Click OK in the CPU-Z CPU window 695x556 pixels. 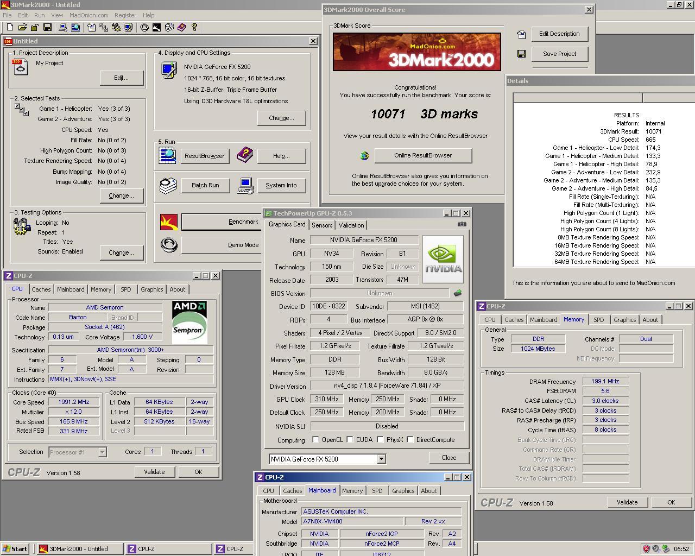tap(198, 472)
